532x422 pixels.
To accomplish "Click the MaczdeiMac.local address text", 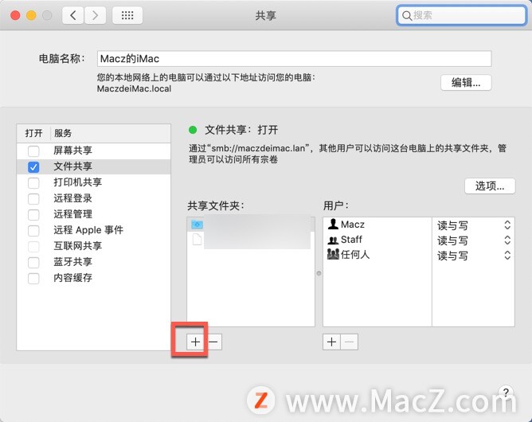I will coord(134,89).
